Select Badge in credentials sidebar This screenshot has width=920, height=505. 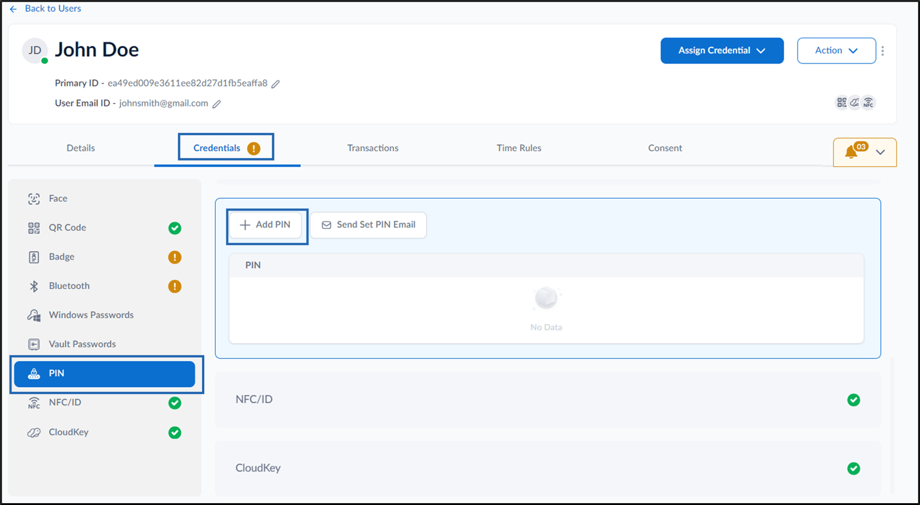click(x=105, y=257)
